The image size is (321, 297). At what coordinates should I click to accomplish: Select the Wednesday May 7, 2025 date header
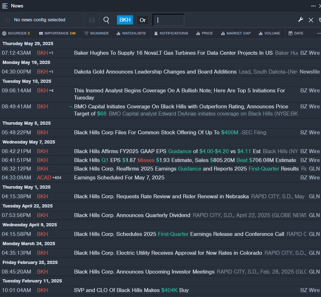point(29,142)
